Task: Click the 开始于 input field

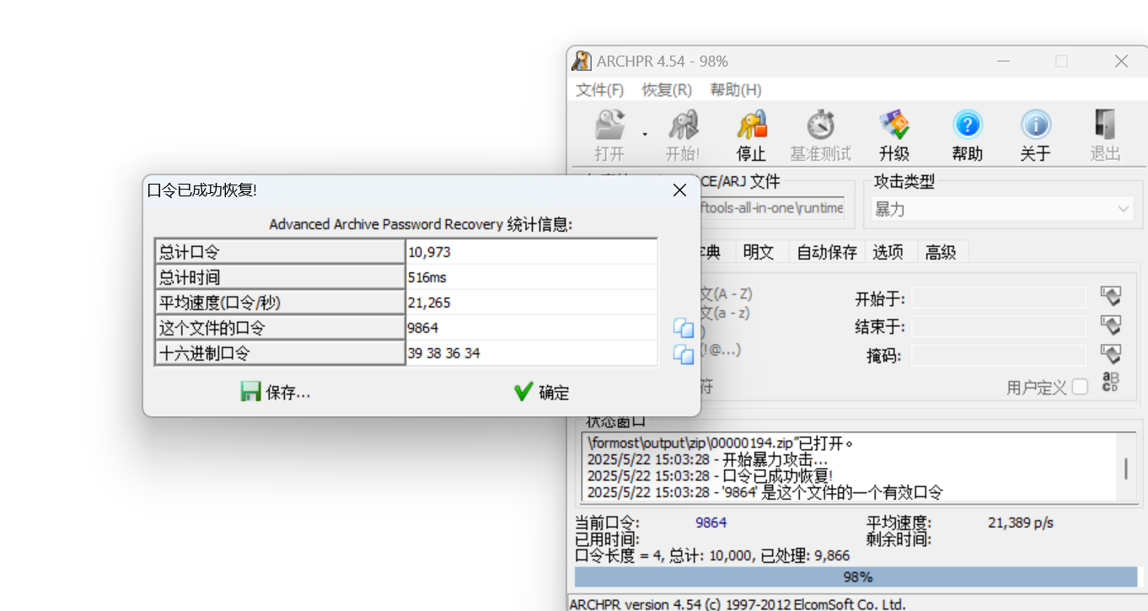Action: point(999,297)
